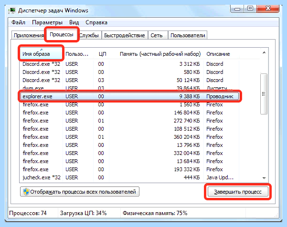287x227 pixels.
Task: Sort by Память (частный рабочий набор) header
Action: [x=156, y=54]
